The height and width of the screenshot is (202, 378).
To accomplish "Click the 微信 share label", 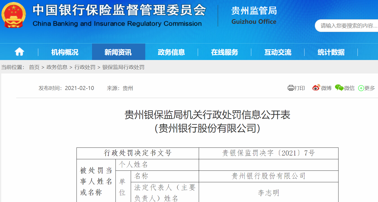I will coord(349,88).
